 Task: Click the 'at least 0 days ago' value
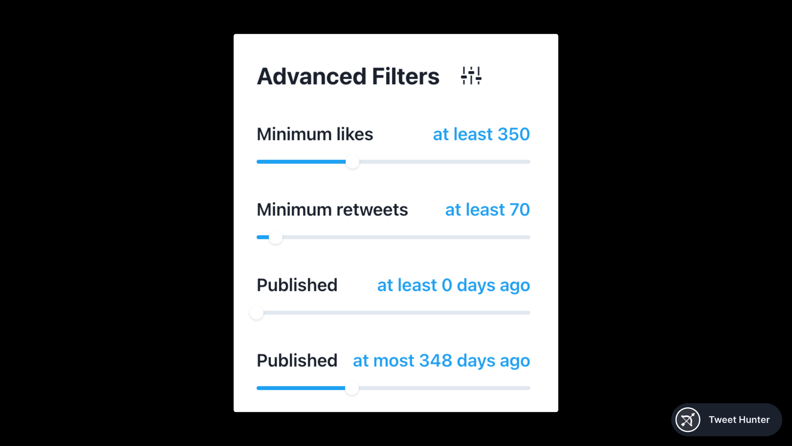click(453, 285)
